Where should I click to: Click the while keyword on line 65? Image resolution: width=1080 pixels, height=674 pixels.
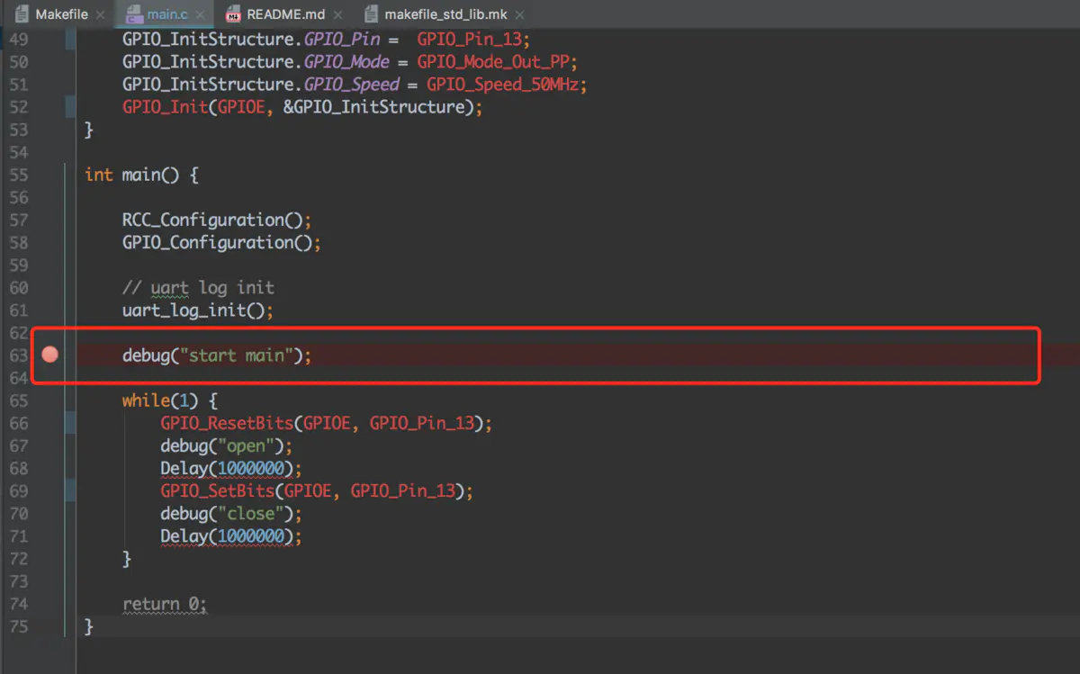tap(146, 400)
